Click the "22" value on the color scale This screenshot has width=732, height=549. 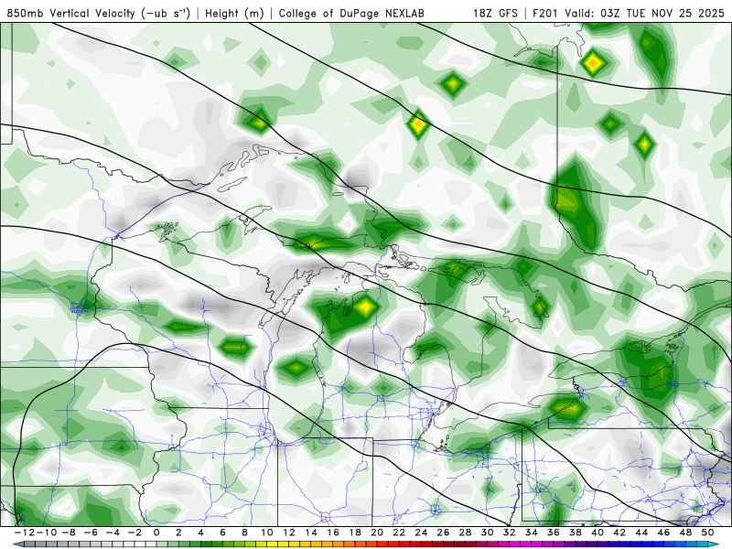(x=399, y=533)
